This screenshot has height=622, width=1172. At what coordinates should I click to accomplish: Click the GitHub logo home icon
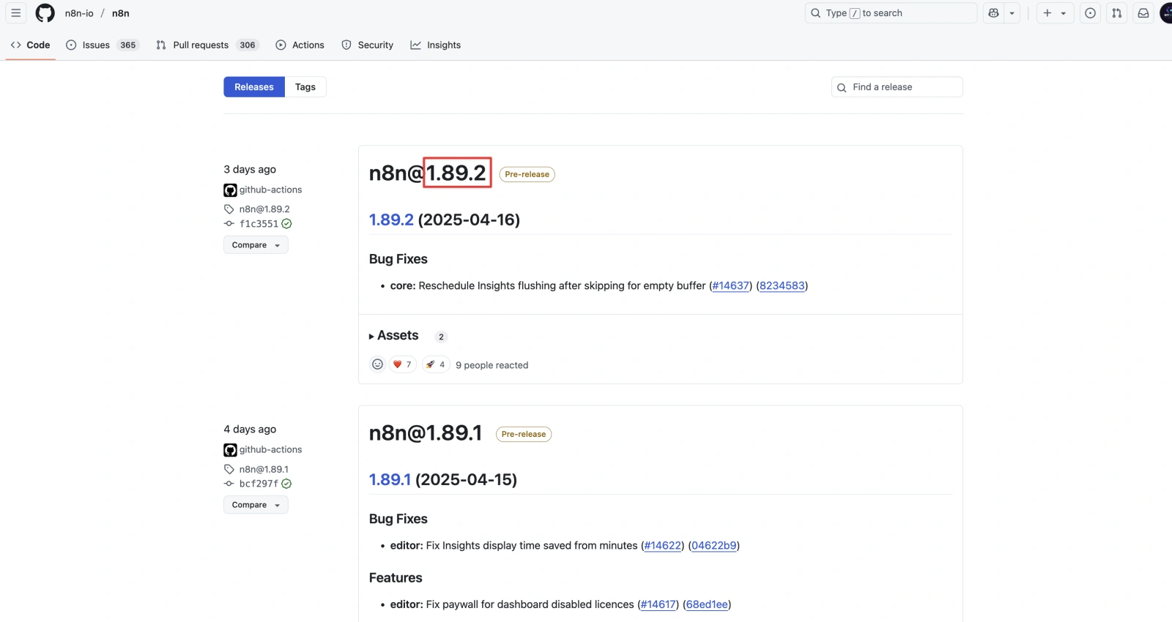(x=45, y=13)
